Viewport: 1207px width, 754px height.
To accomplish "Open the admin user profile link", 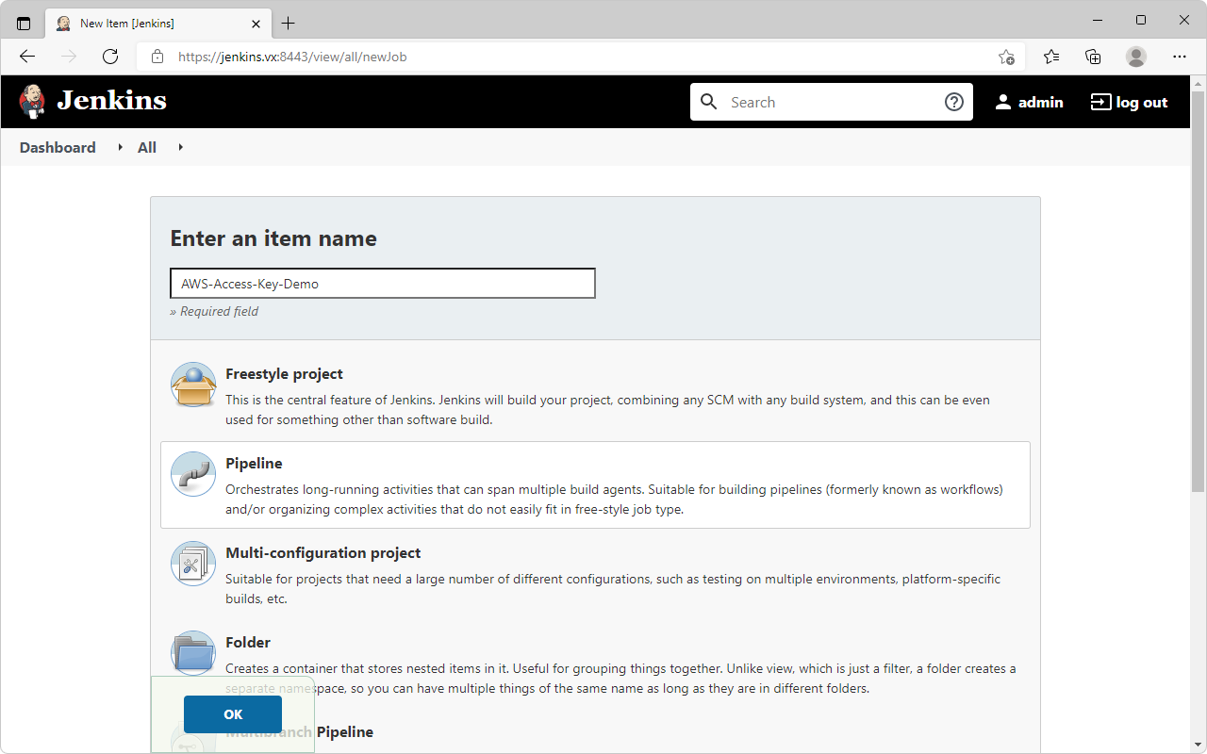I will pyautogui.click(x=1029, y=102).
